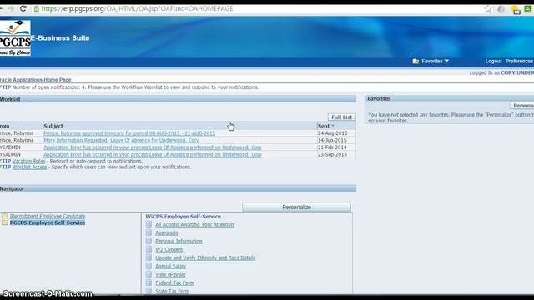This screenshot has height=300, width=534.
Task: Open Application Error notification dated 23-Sep-2013
Action: tap(152, 154)
